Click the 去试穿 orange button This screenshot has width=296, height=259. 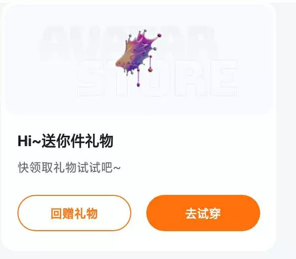coord(203,213)
